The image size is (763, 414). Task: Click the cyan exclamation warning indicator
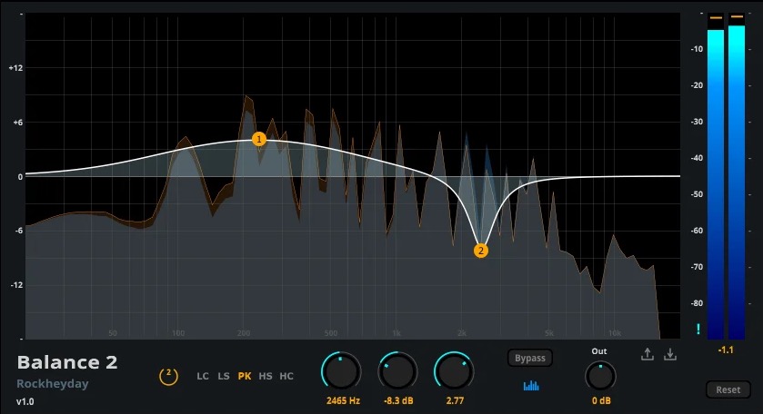tap(698, 329)
